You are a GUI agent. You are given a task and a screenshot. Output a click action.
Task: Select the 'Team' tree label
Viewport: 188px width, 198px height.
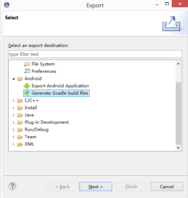30,137
